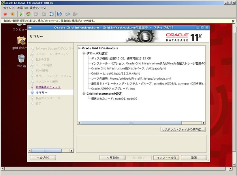Click the yellow Suspend toolbar icon
This screenshot has height=176, width=237.
click(x=13, y=14)
